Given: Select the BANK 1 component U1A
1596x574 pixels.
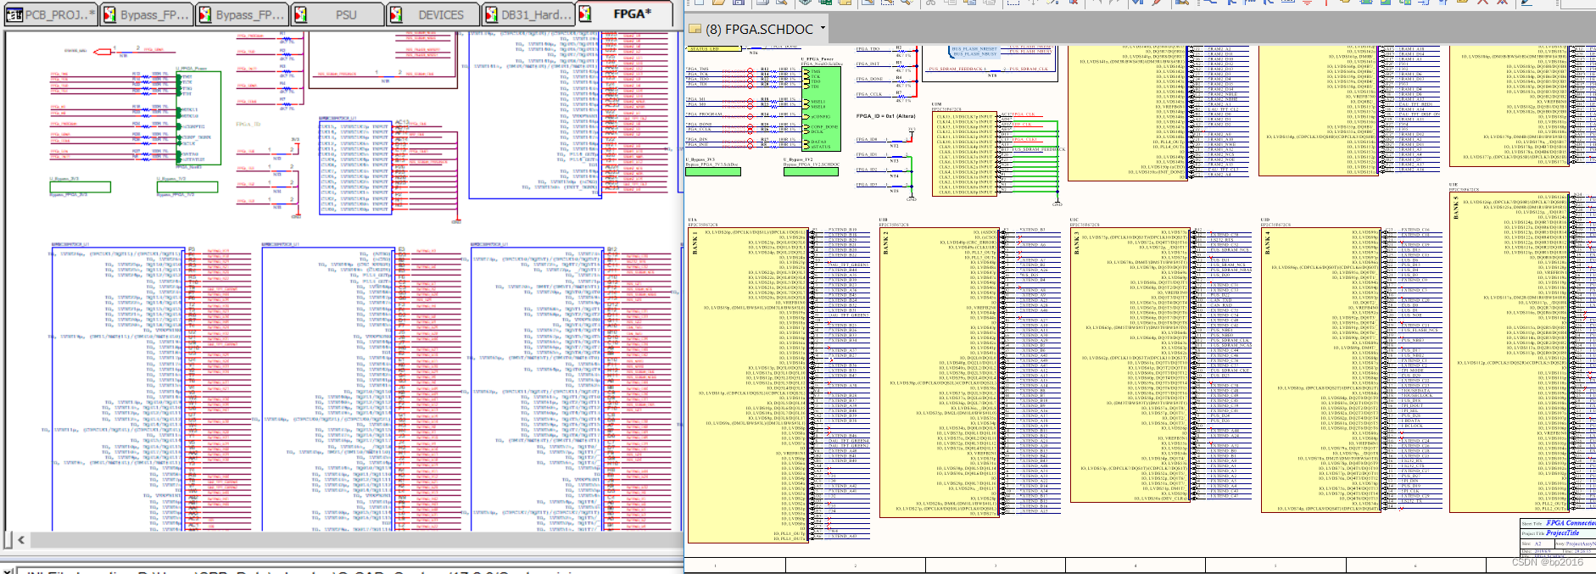Looking at the screenshot, I should point(747,385).
